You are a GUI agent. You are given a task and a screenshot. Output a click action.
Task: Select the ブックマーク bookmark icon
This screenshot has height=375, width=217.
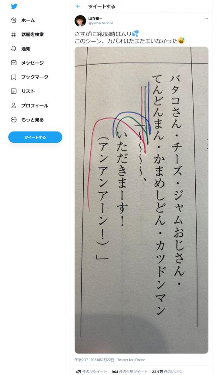pos(14,77)
